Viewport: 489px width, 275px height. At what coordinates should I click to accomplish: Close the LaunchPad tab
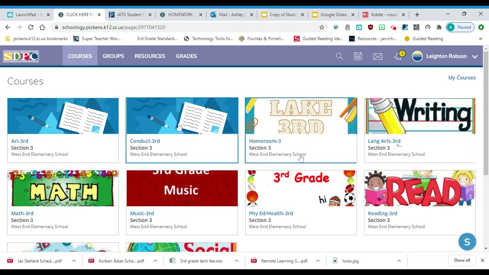[48, 15]
